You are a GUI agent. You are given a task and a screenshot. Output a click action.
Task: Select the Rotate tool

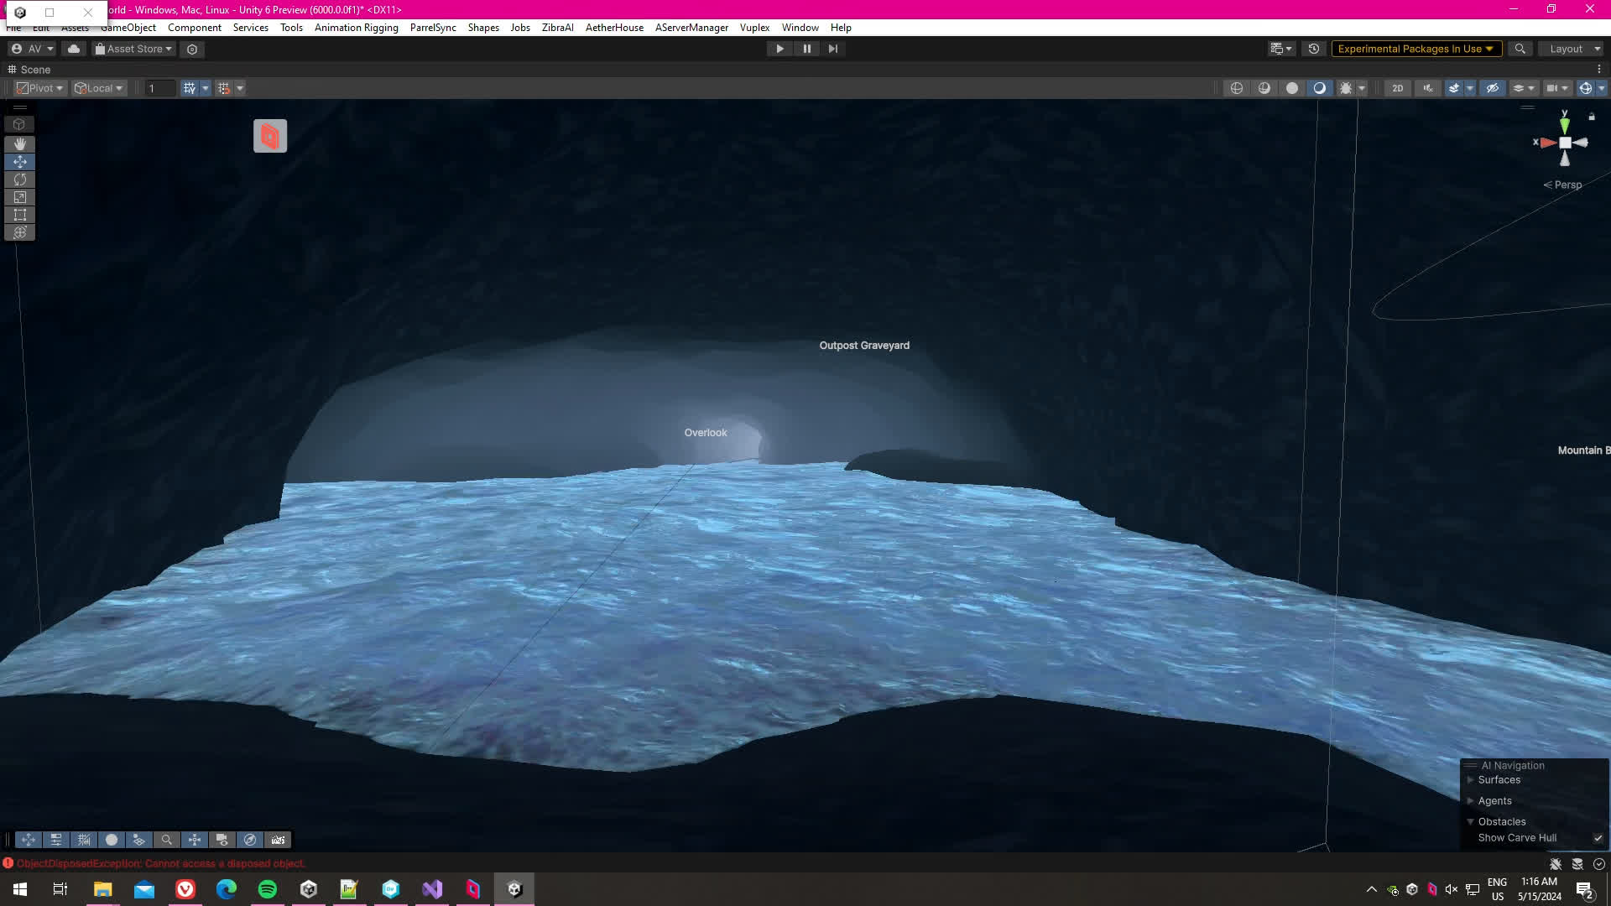pyautogui.click(x=19, y=180)
